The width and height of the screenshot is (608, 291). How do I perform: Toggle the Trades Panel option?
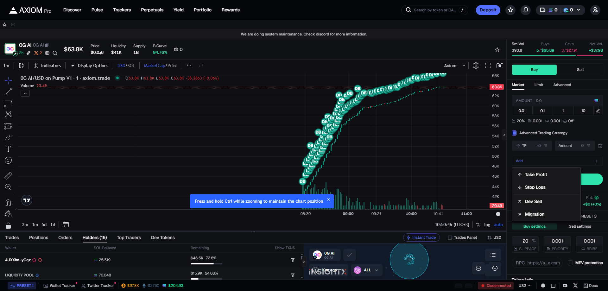462,237
